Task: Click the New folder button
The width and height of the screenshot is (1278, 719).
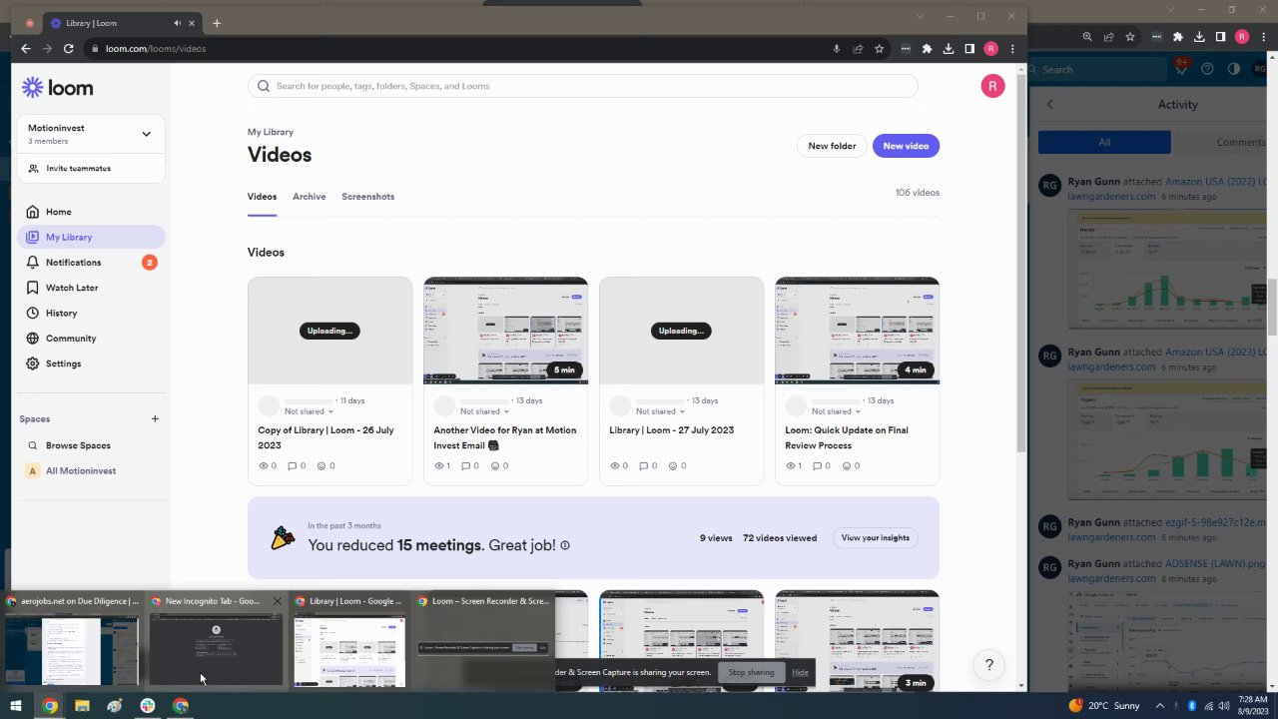Action: coord(832,146)
